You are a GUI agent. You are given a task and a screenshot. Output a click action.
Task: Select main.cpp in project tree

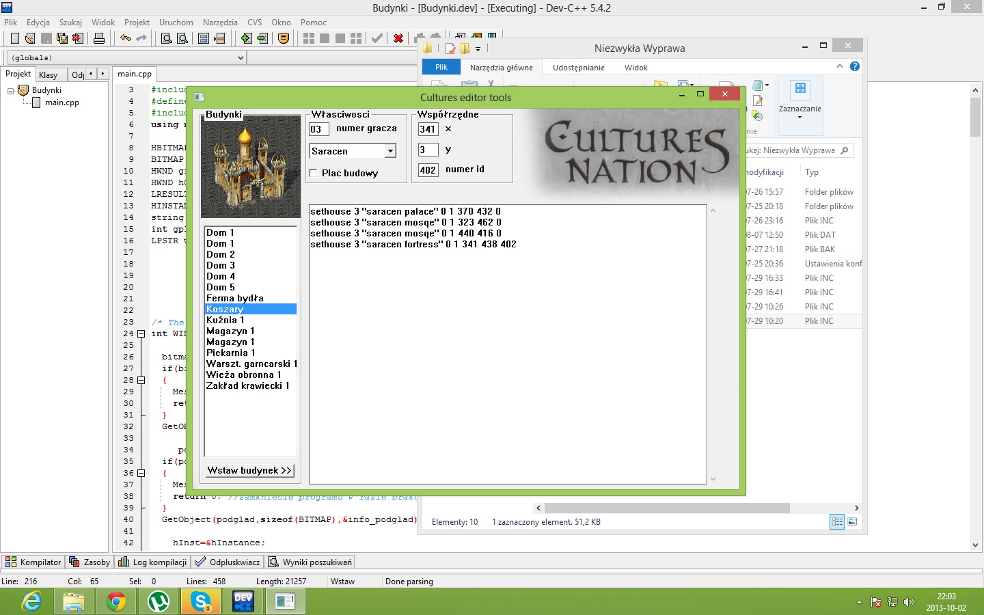coord(62,102)
